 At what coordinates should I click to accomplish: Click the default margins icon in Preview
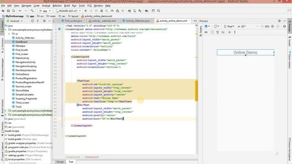[x=223, y=32]
